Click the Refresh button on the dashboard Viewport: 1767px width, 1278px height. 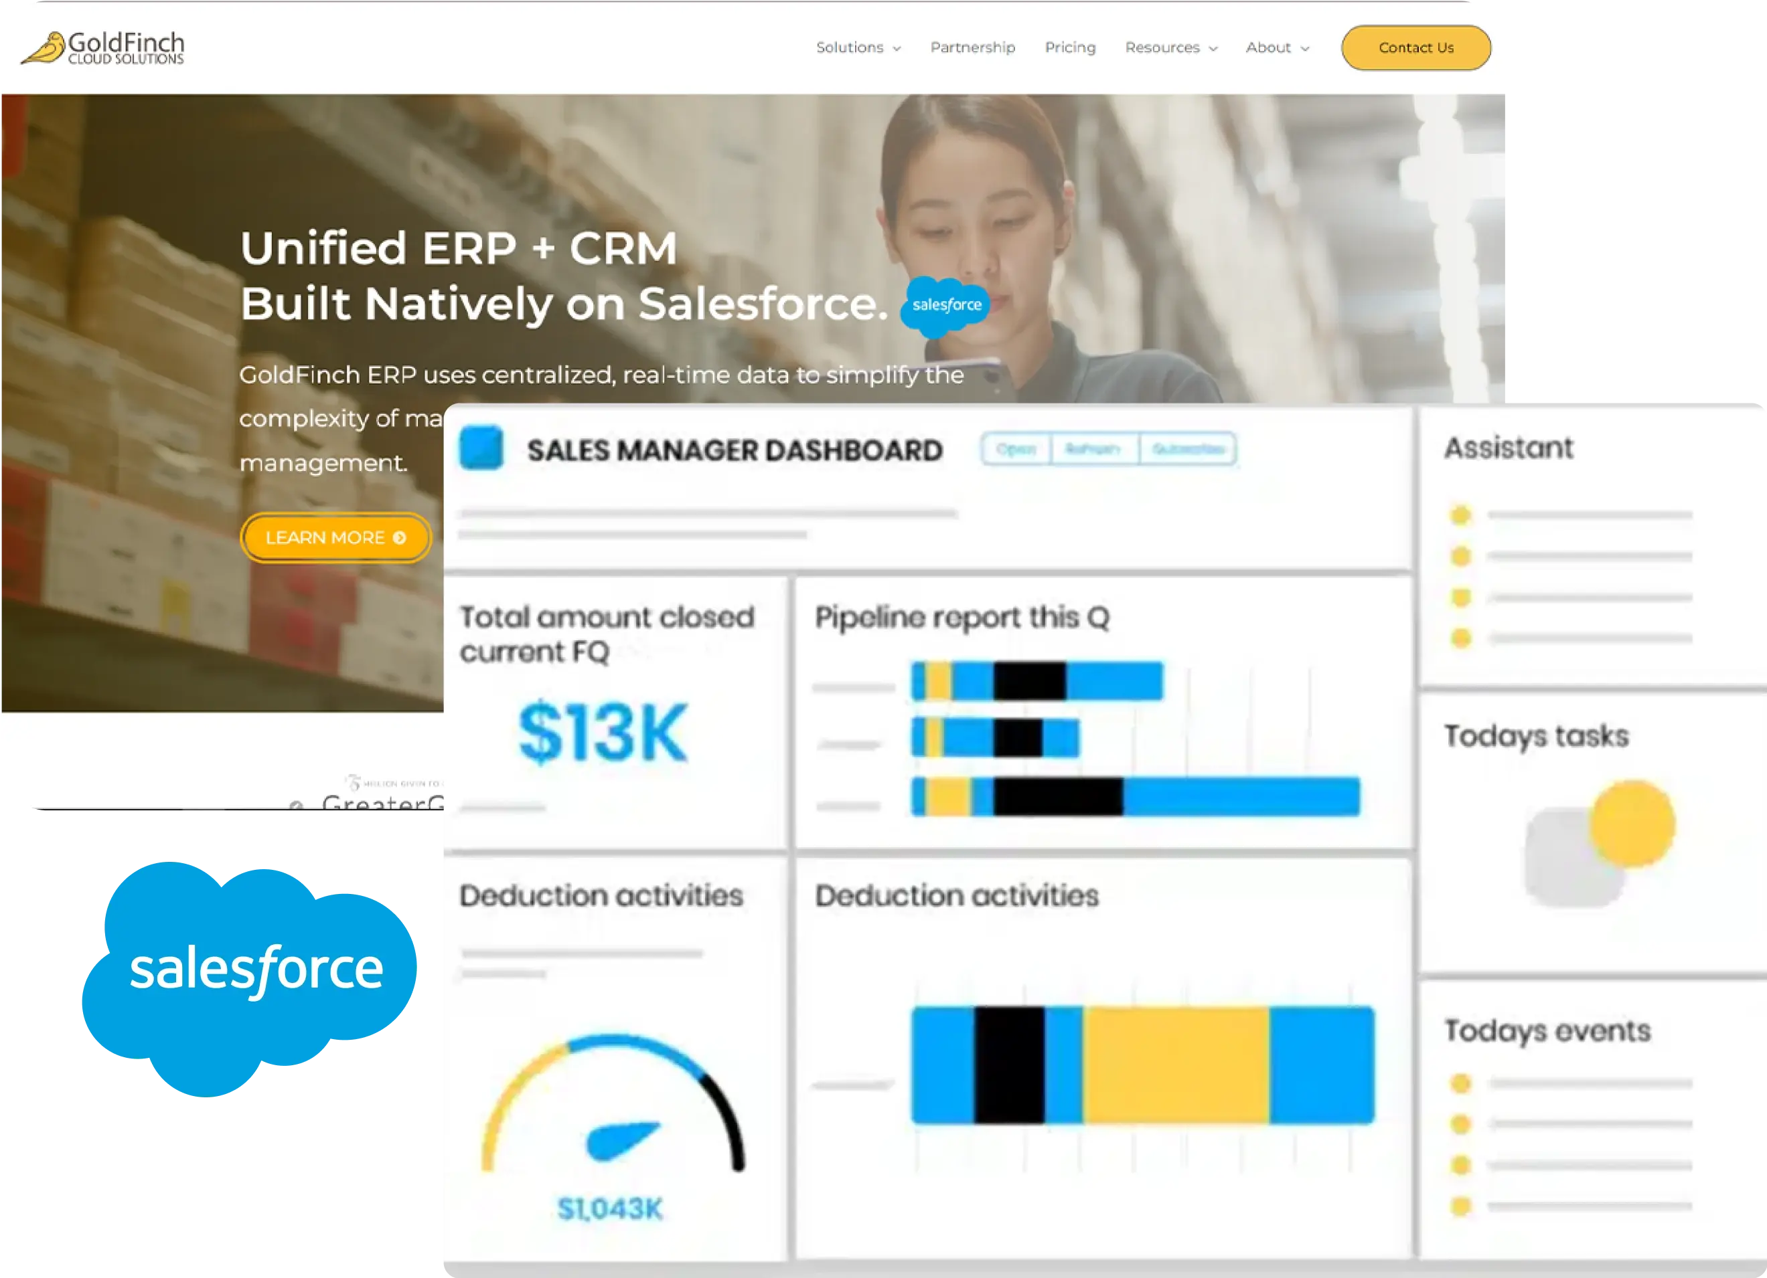tap(1093, 450)
